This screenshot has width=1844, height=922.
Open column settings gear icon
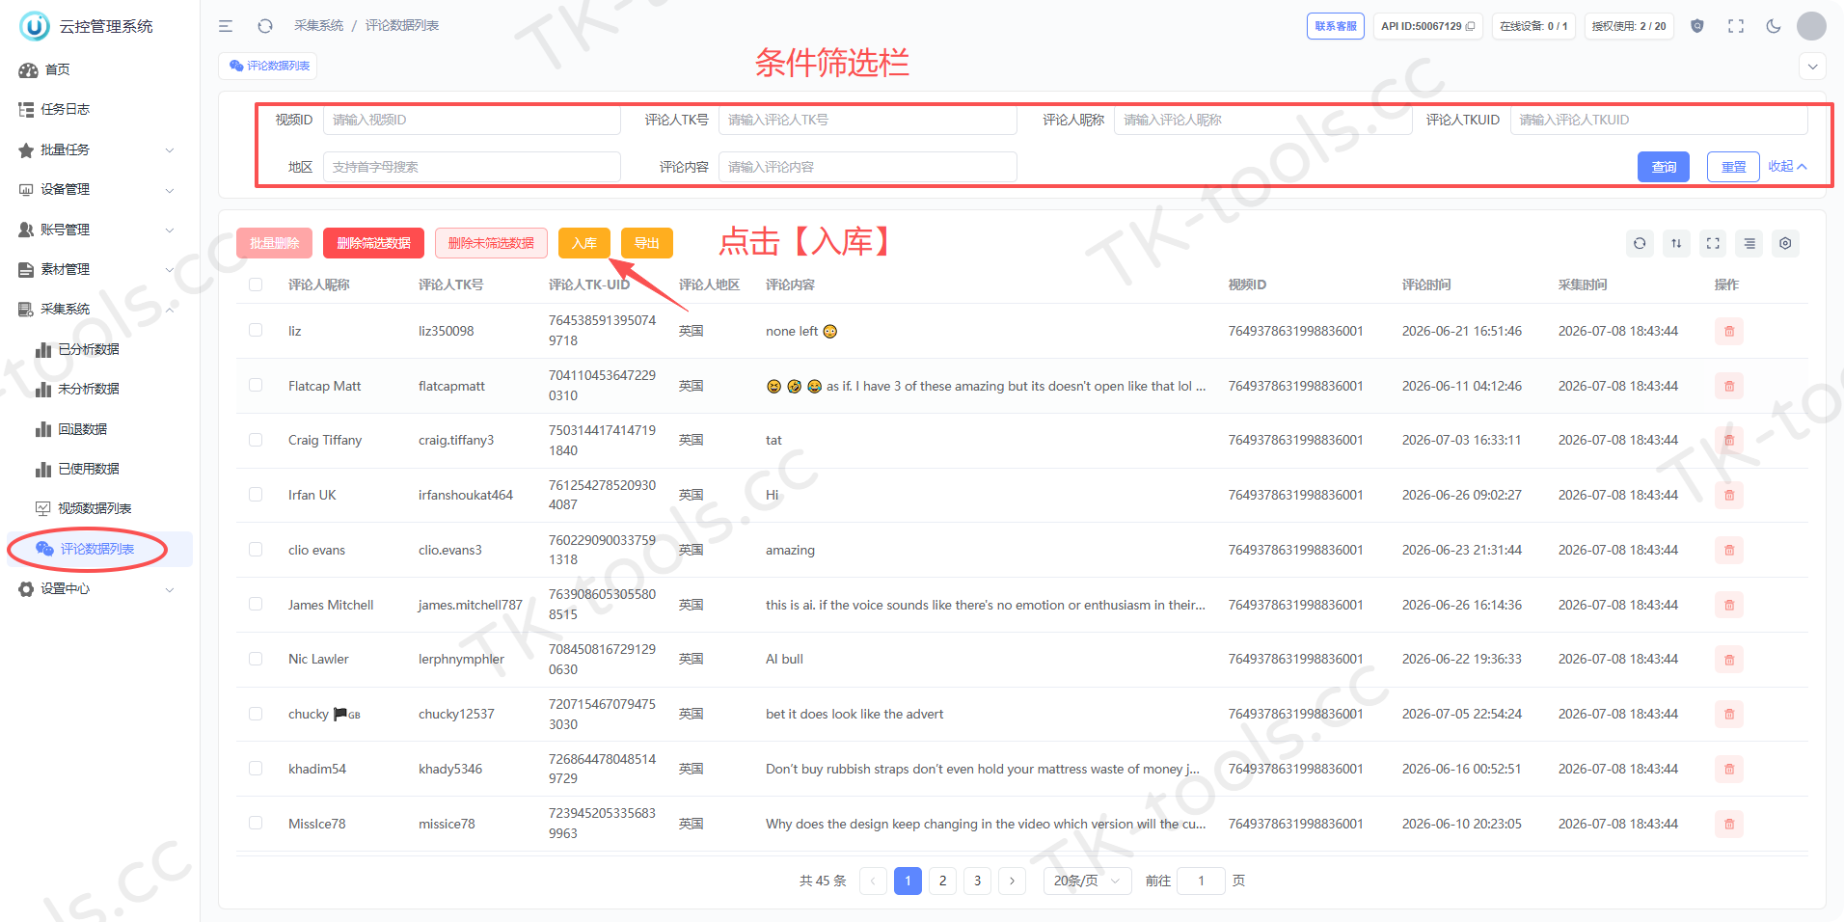coord(1785,243)
